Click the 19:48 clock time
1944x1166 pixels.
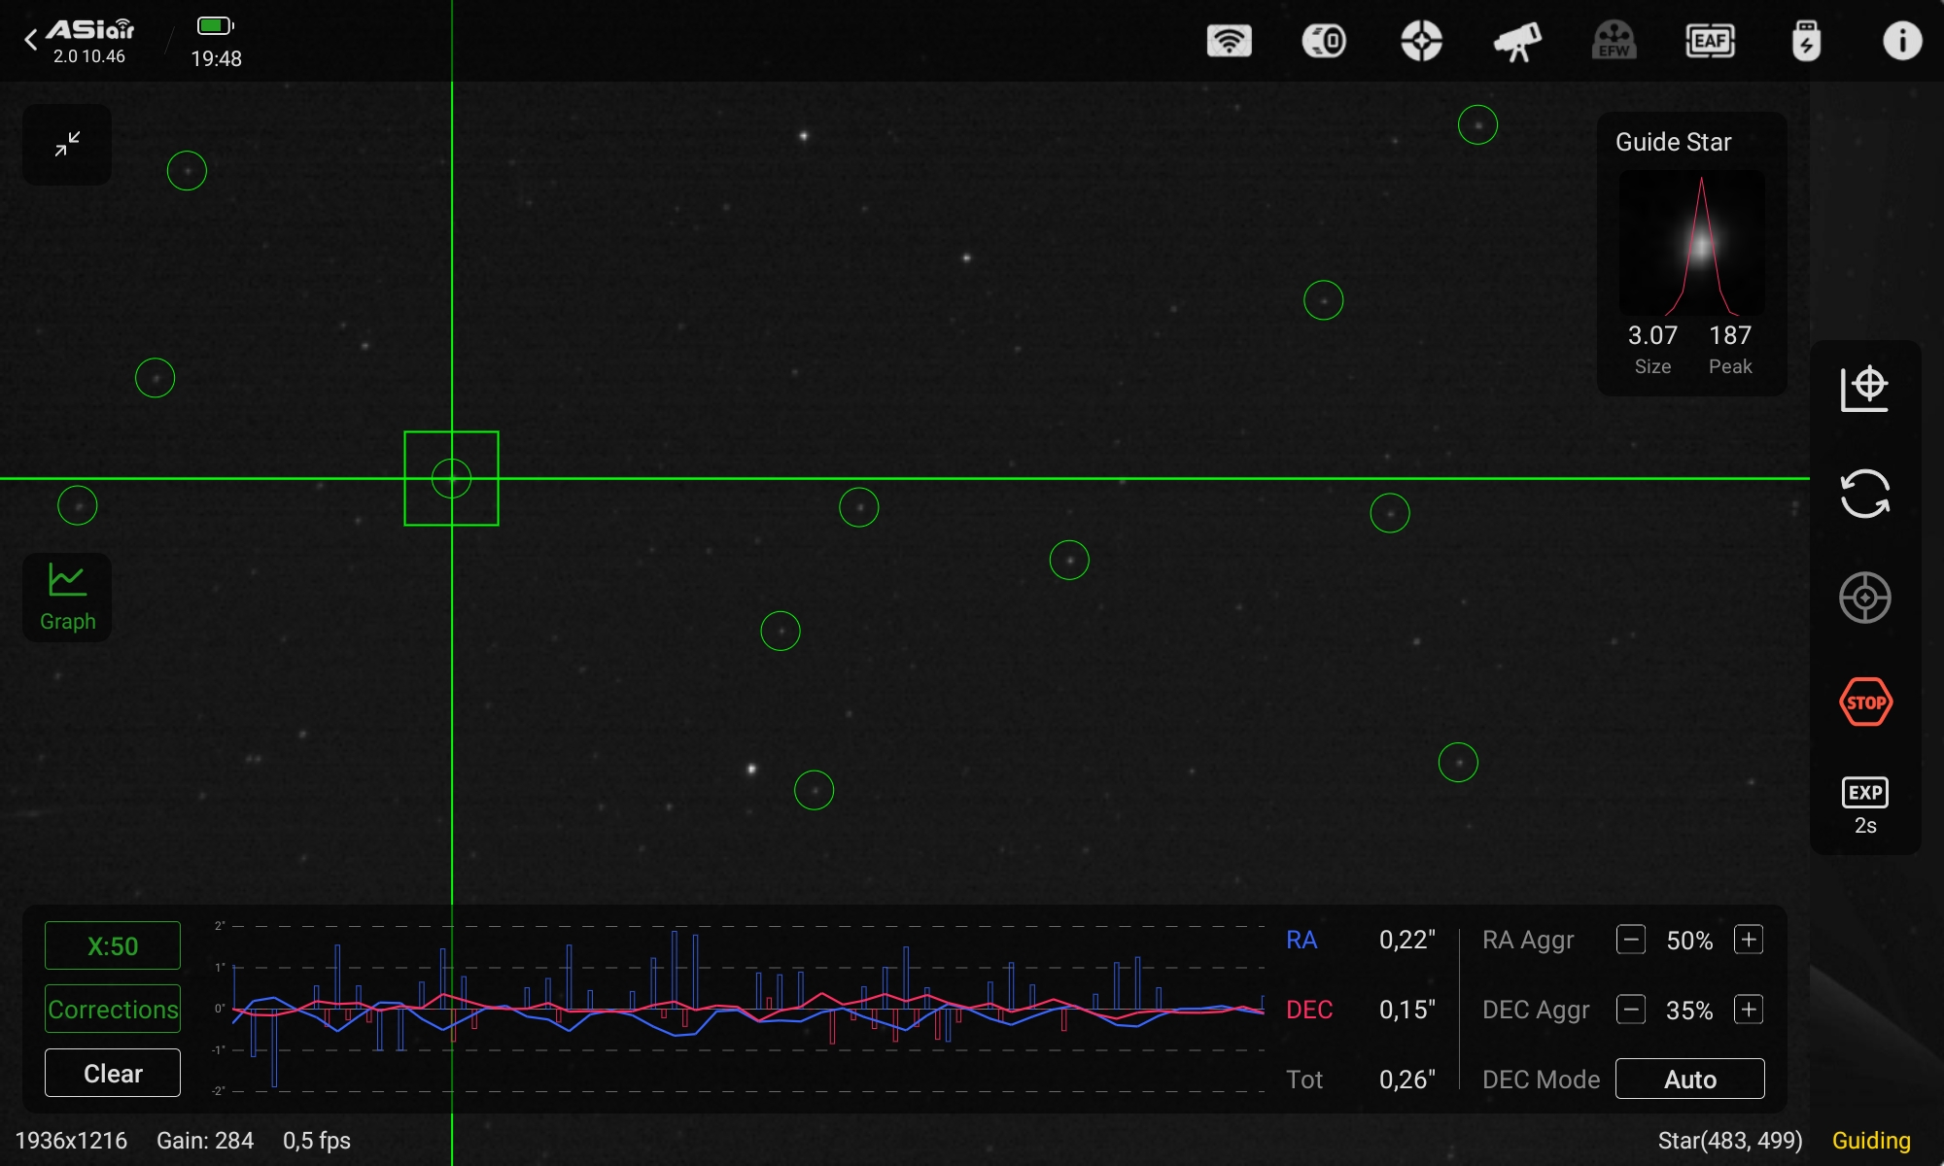tap(216, 58)
